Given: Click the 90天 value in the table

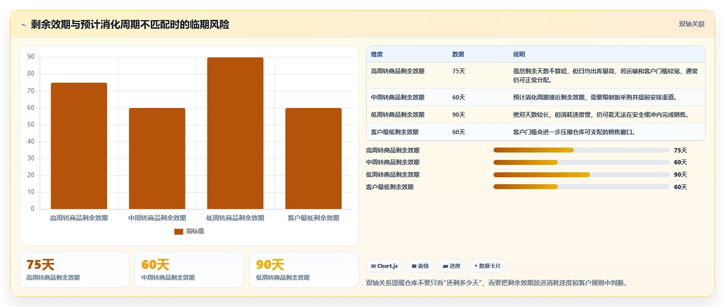Looking at the screenshot, I should [459, 115].
